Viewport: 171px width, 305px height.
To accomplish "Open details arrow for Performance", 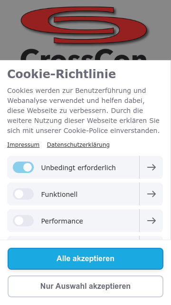I will click(x=151, y=221).
